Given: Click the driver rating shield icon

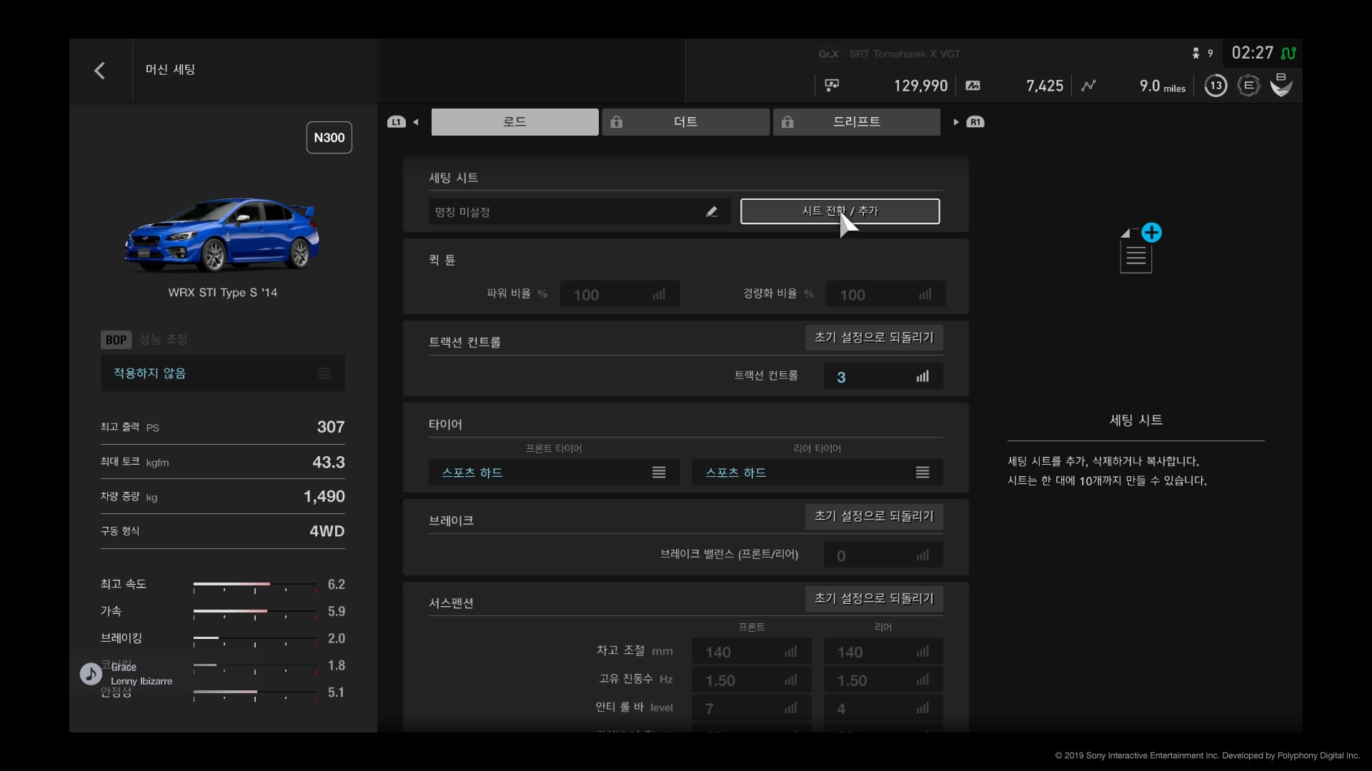Looking at the screenshot, I should (x=1281, y=85).
